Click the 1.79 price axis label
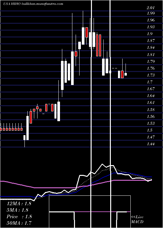Viewport: 163px width, 228px height. coord(151,61)
